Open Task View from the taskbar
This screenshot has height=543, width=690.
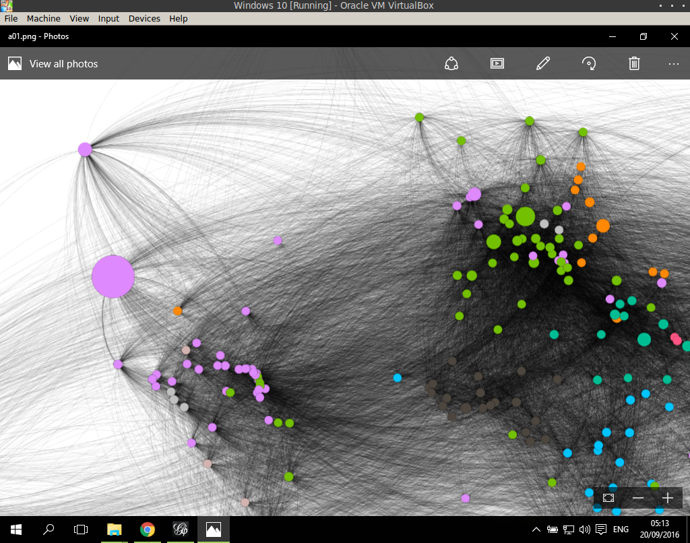[81, 530]
